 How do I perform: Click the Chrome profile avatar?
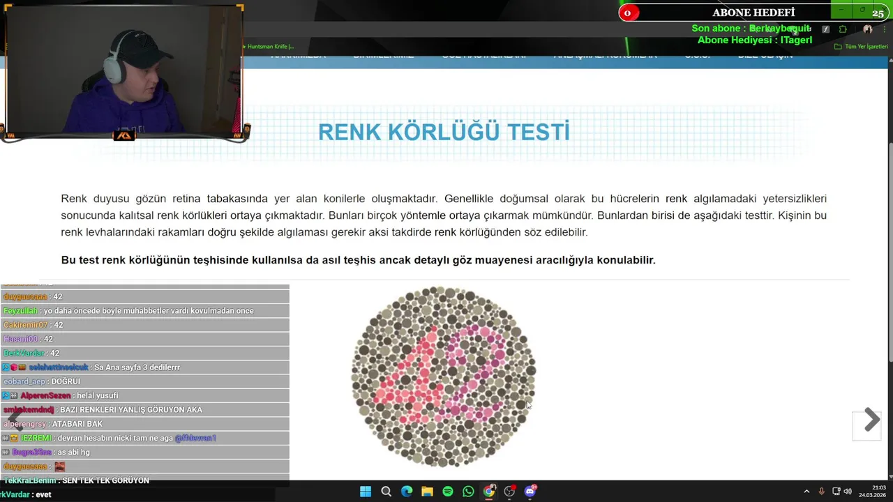868,29
